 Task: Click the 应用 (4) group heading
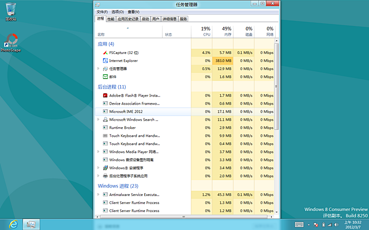[x=106, y=44]
